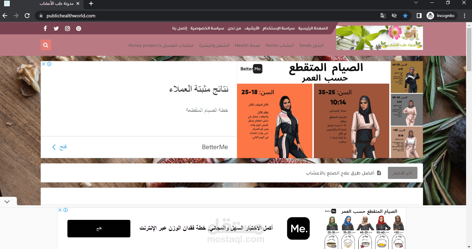
Task: Click the orange search icon button
Action: pos(46,45)
